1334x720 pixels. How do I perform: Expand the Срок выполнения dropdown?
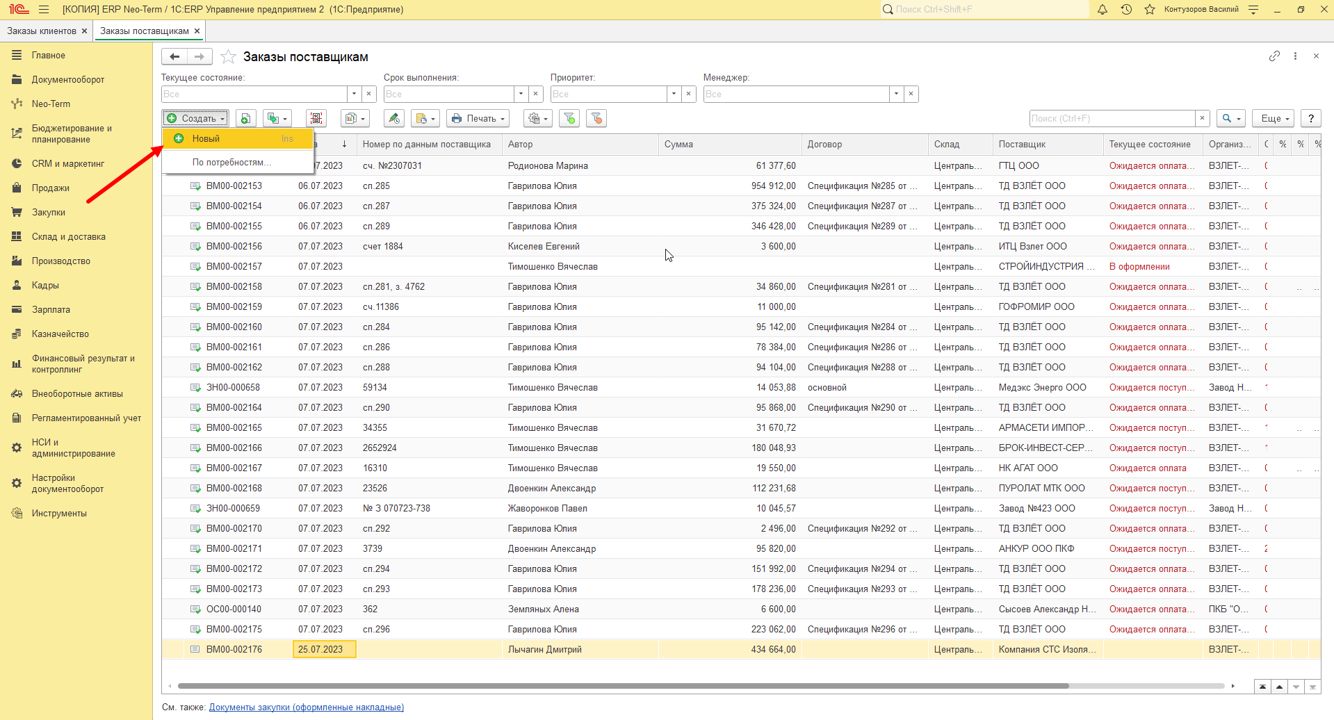point(521,94)
